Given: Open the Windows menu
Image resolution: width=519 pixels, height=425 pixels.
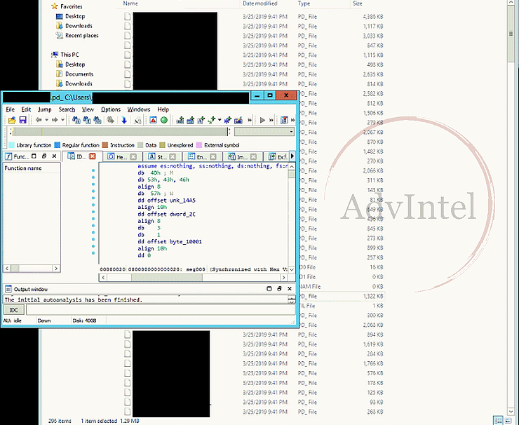Looking at the screenshot, I should [x=139, y=109].
